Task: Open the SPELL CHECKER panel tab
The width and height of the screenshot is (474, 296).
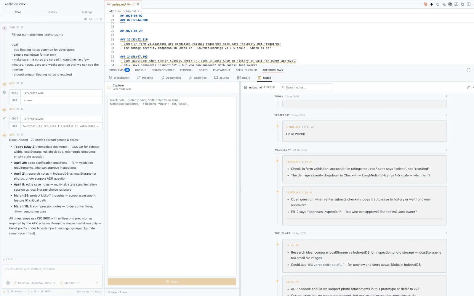Action: click(246, 70)
